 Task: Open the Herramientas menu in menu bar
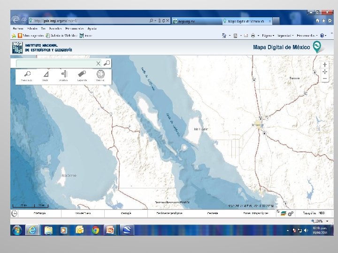(x=75, y=29)
